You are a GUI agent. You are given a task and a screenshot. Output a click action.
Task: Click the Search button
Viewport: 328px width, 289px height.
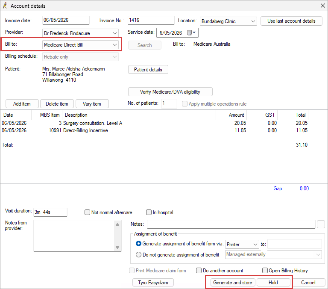click(144, 45)
